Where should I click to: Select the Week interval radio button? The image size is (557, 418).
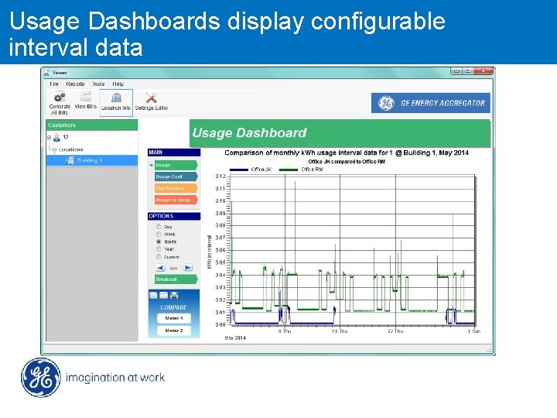[x=159, y=234]
